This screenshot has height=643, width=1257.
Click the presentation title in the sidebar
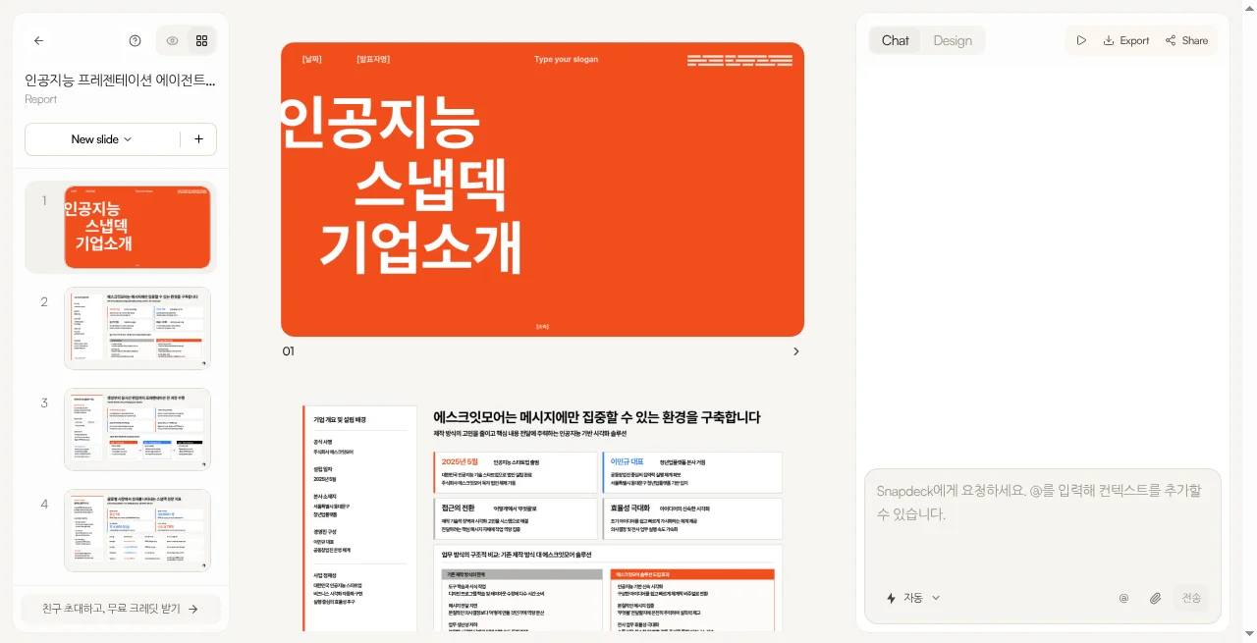click(x=120, y=80)
